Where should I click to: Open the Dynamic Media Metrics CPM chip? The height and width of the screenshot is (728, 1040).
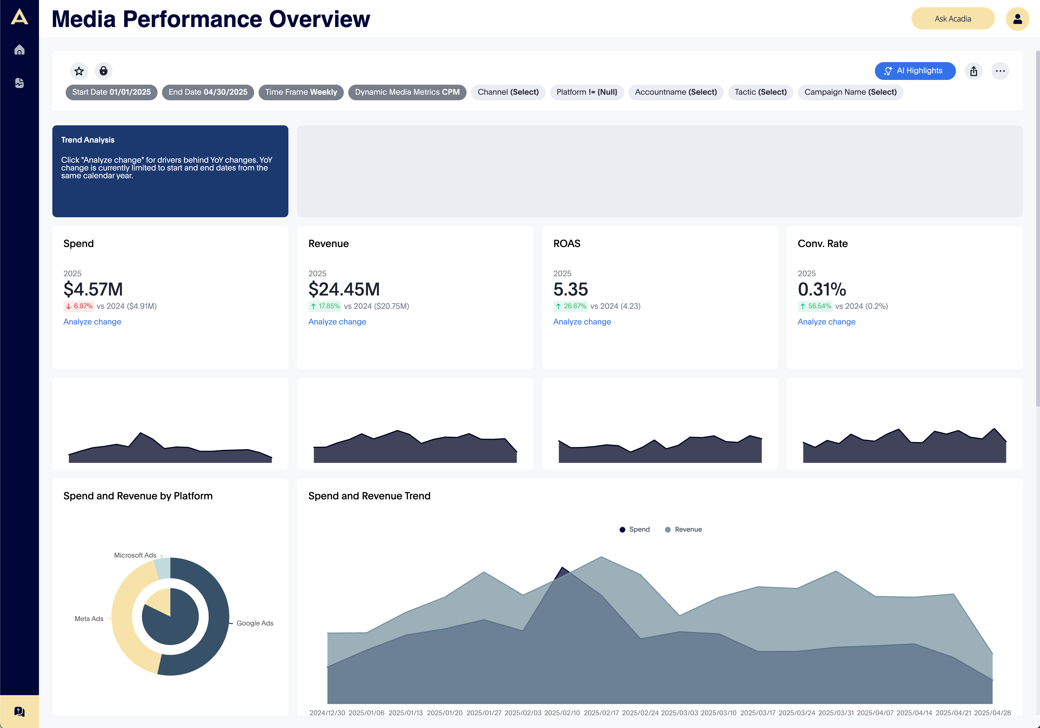coord(407,92)
